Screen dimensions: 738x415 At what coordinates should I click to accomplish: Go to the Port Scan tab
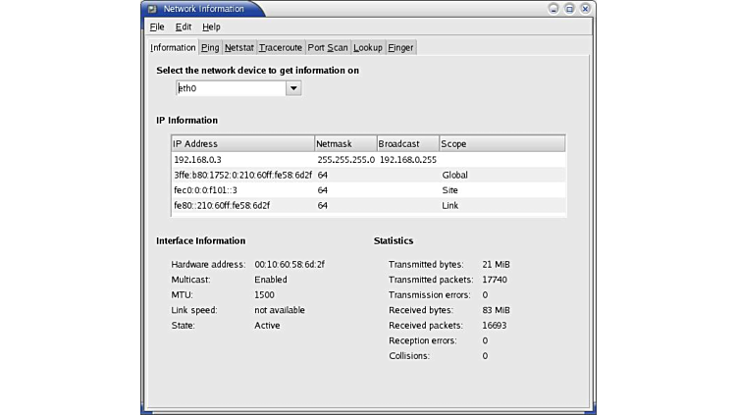click(328, 47)
